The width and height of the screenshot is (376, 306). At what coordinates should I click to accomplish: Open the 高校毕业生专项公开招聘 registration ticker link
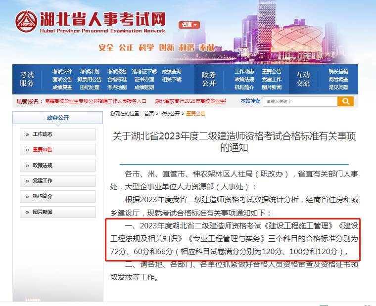95,101
